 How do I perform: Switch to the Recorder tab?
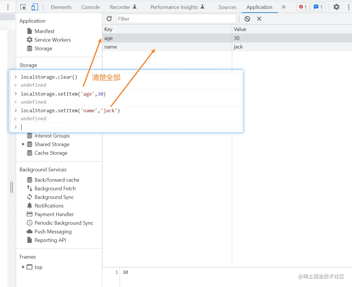[123, 7]
